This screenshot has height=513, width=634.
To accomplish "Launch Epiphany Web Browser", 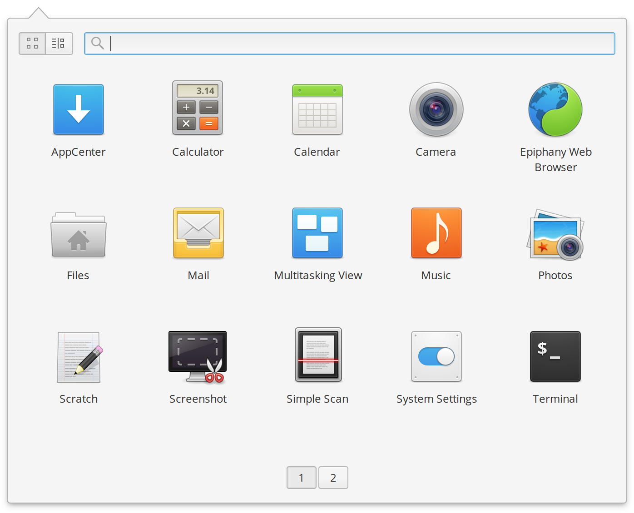I will click(555, 109).
